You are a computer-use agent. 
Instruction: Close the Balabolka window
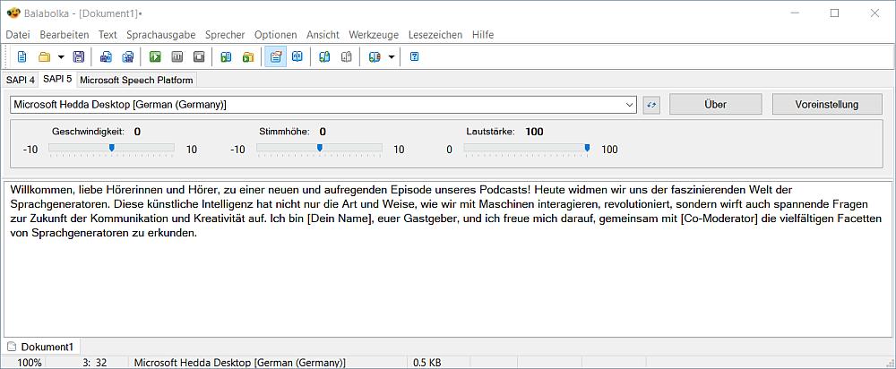tap(874, 13)
